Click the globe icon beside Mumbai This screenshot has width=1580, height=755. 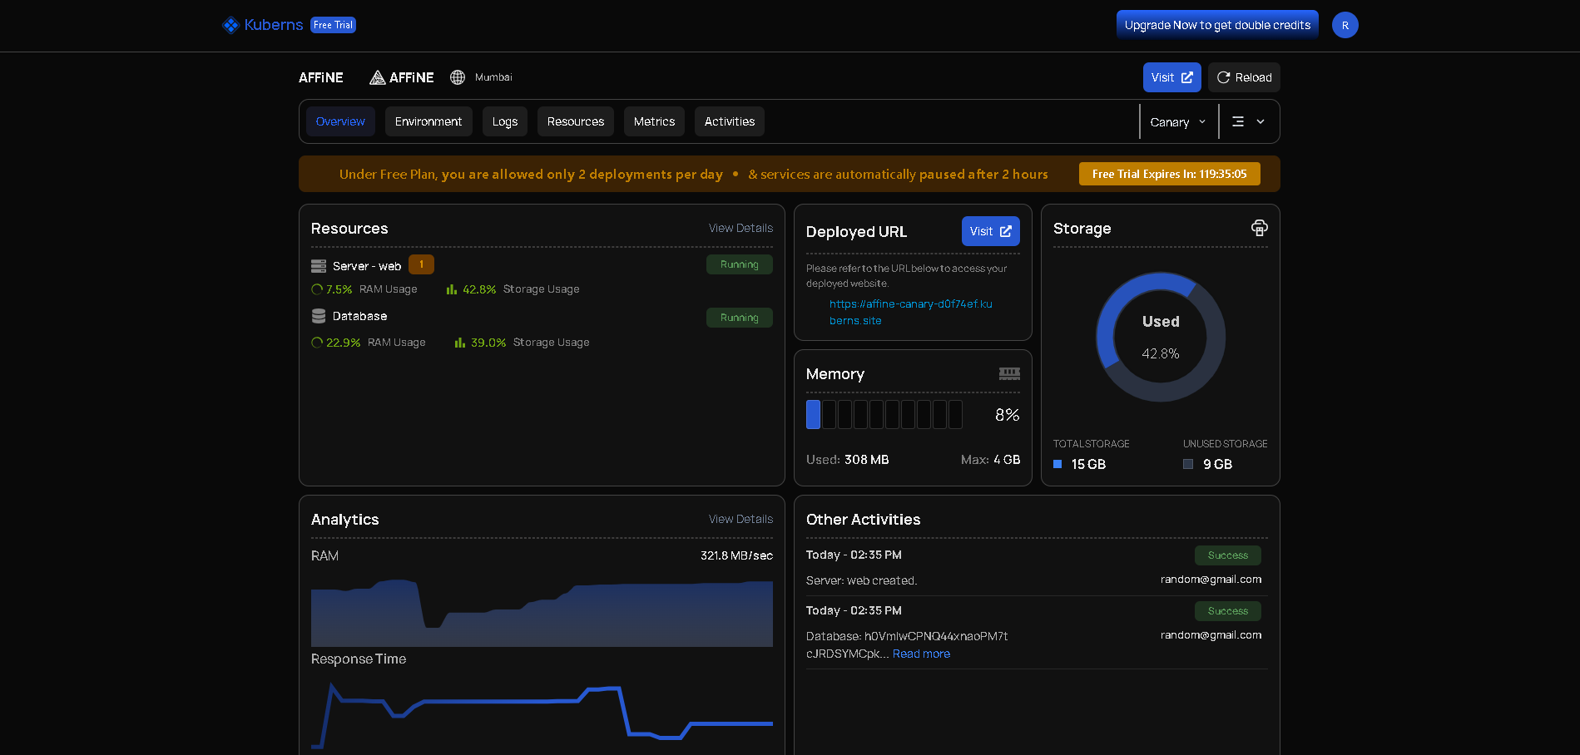(458, 77)
